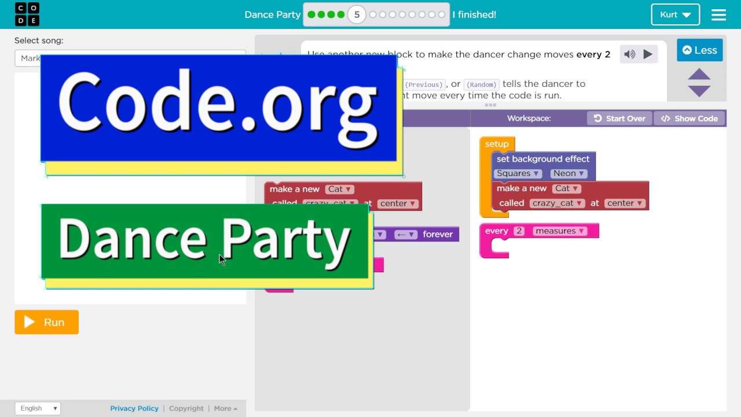Jump to last empty level bubble
This screenshot has width=741, height=417.
(442, 14)
